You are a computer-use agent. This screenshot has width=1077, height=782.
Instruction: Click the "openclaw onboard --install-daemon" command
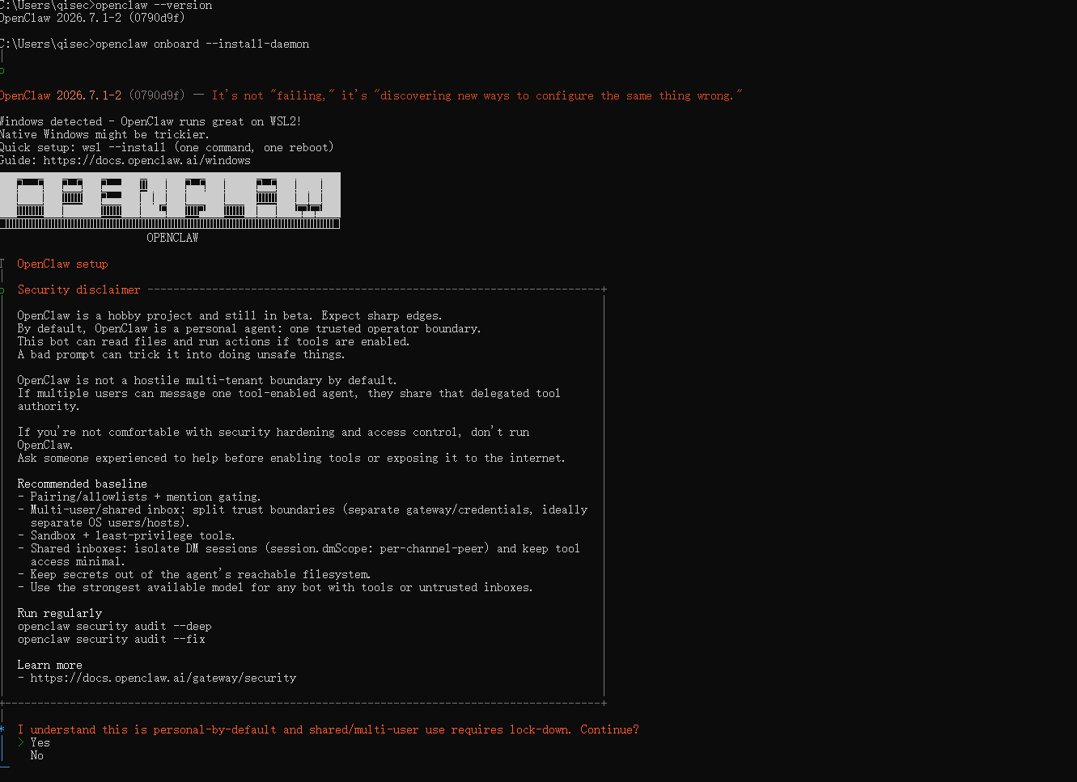pyautogui.click(x=202, y=44)
